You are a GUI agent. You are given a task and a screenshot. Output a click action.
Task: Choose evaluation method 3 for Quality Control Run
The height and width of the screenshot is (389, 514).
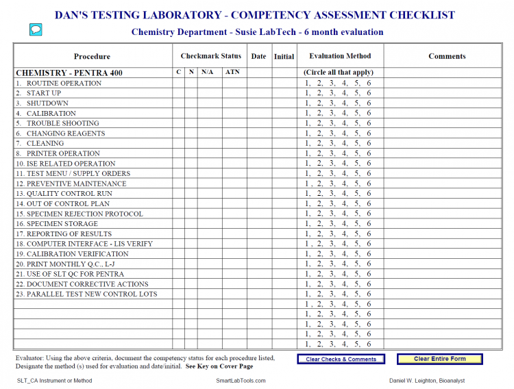pos(332,194)
